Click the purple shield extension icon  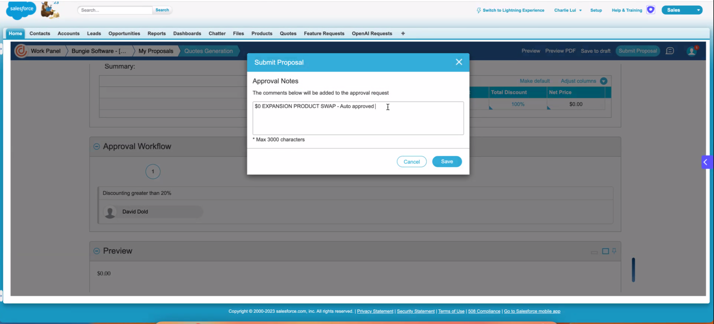(651, 10)
